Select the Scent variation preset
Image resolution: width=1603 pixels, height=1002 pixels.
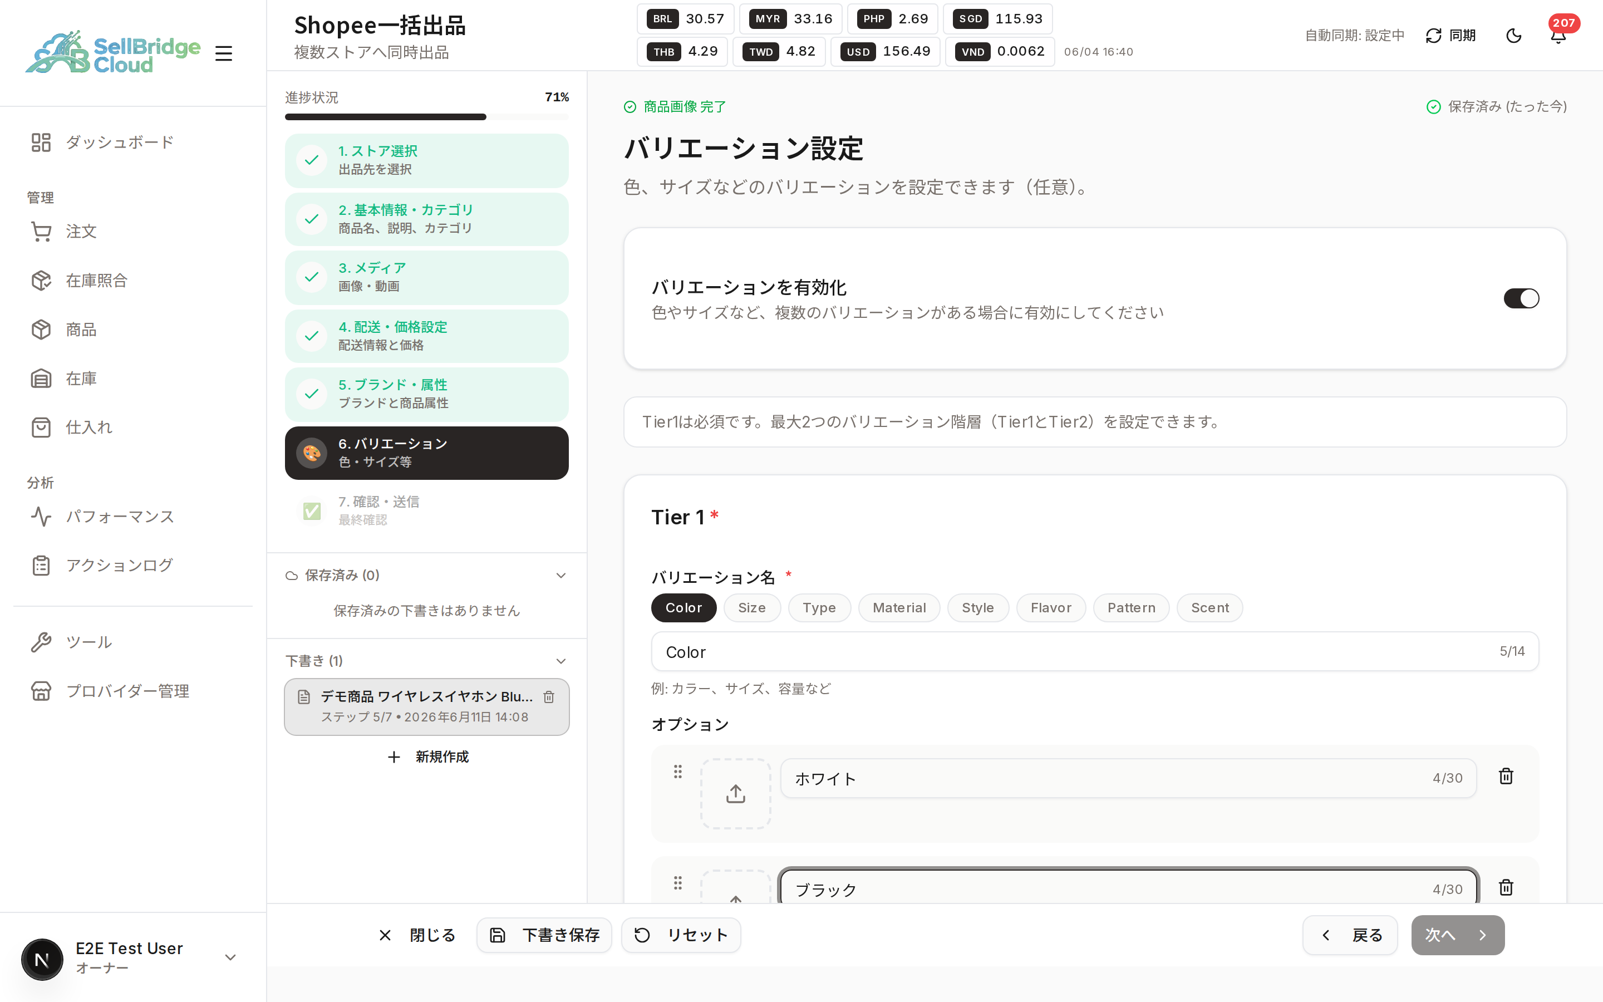[x=1209, y=608]
